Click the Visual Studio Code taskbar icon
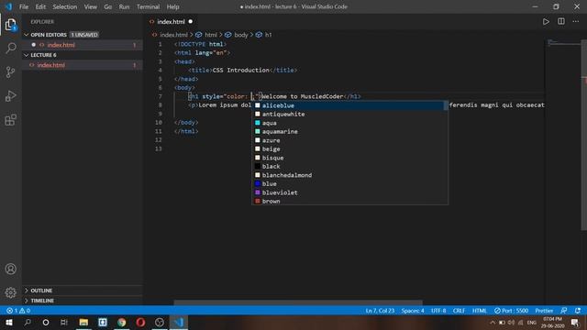This screenshot has width=587, height=330. point(179,322)
